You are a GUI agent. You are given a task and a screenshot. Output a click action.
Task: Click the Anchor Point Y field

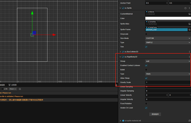[180, 3]
